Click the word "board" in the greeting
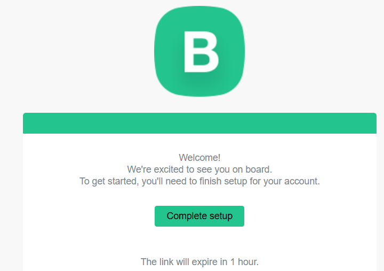 [x=259, y=169]
